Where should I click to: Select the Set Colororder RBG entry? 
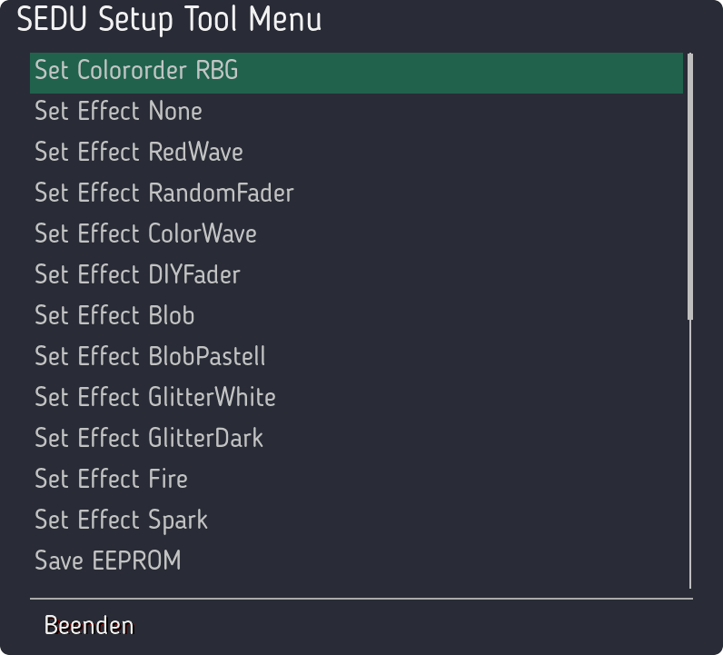136,71
